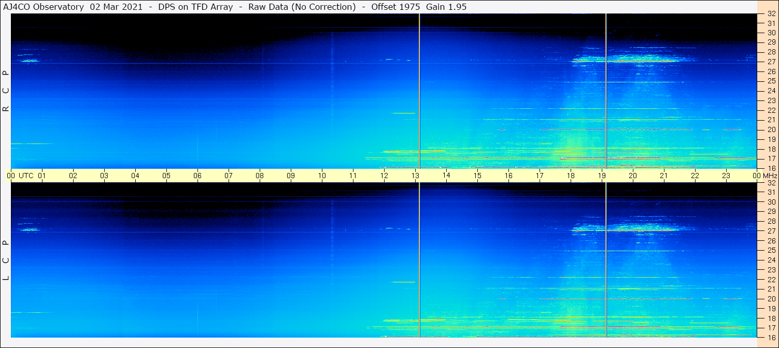Click the 'Gain 1.95' value in header
Viewport: 779px width, 348px height.
point(446,7)
